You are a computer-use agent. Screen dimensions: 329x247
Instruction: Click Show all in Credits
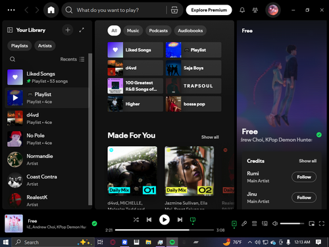coord(307,161)
